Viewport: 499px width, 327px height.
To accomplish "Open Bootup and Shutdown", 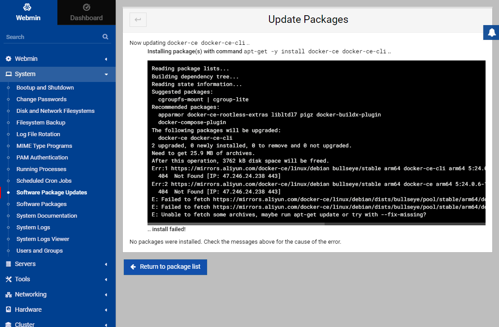I will coord(45,87).
